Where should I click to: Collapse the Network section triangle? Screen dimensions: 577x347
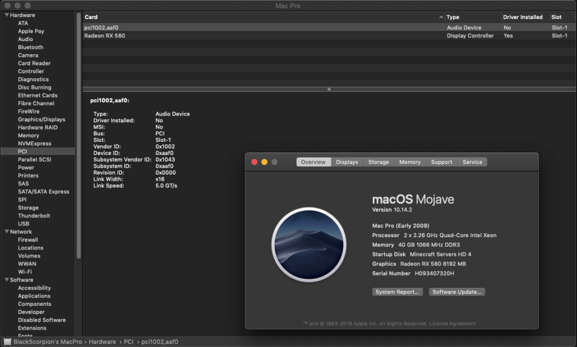pos(7,232)
